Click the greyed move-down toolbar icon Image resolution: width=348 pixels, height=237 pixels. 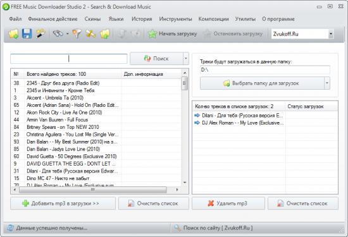(136, 34)
